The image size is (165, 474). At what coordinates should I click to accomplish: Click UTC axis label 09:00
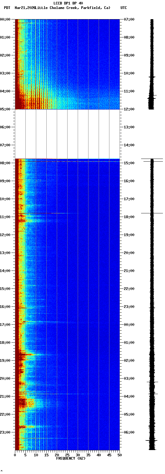(129, 55)
